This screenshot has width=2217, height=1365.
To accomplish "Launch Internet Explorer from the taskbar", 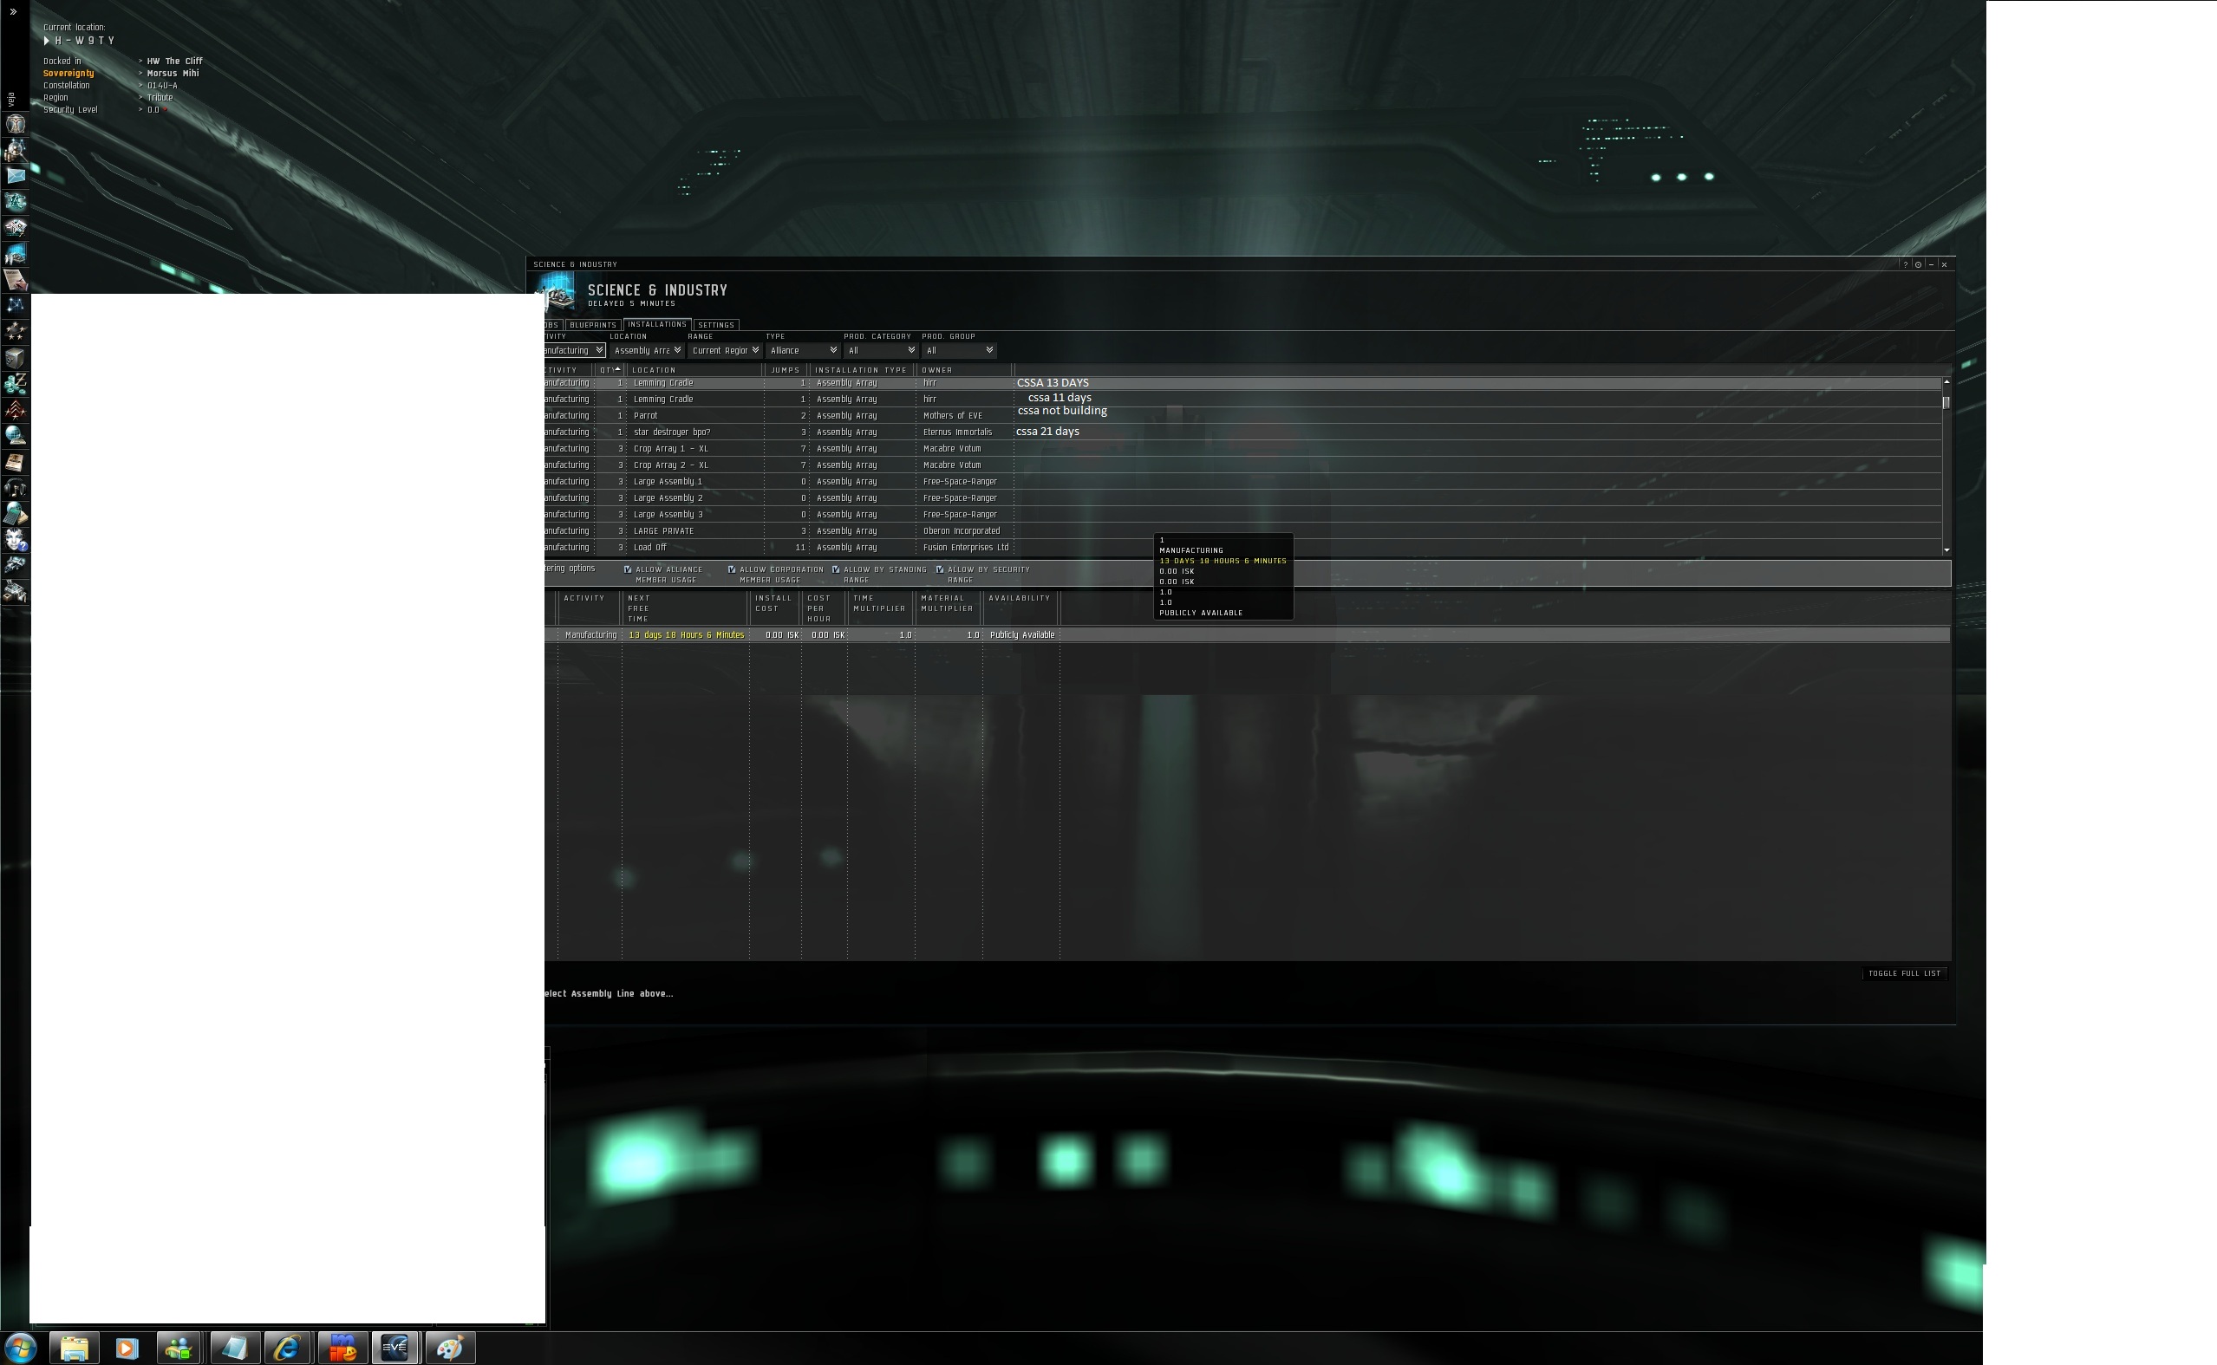I will pos(287,1349).
